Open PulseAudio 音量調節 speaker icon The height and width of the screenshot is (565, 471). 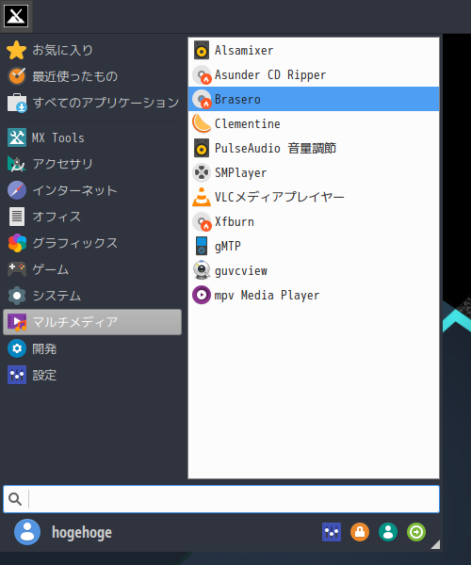202,148
